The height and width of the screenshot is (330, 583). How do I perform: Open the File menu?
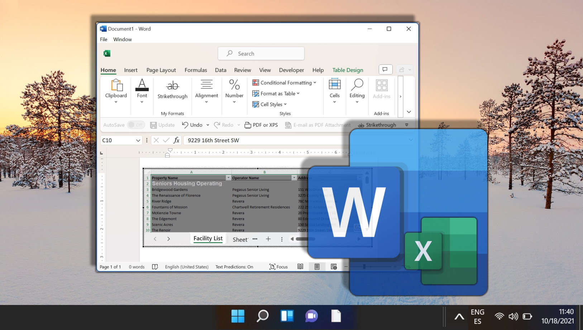point(104,39)
